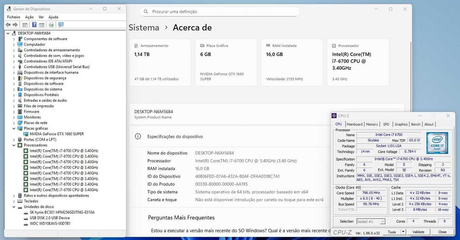Click the forward arrow in Device Manager toolbar
The image size is (460, 240).
15,25
